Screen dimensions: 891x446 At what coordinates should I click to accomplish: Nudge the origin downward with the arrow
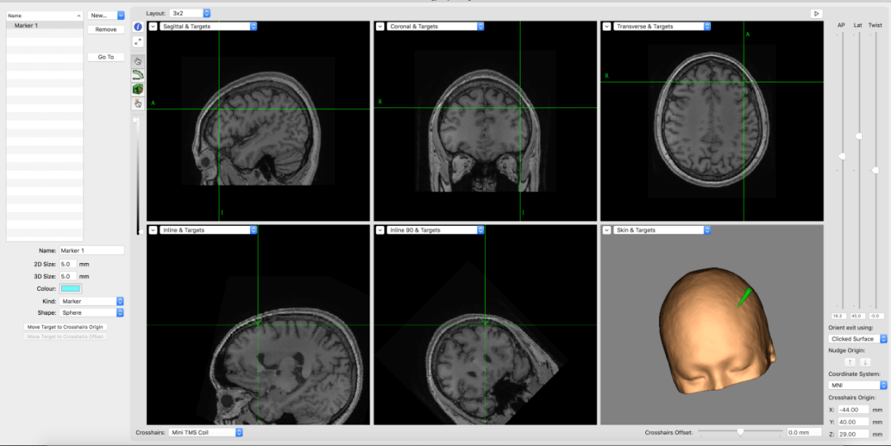click(865, 362)
